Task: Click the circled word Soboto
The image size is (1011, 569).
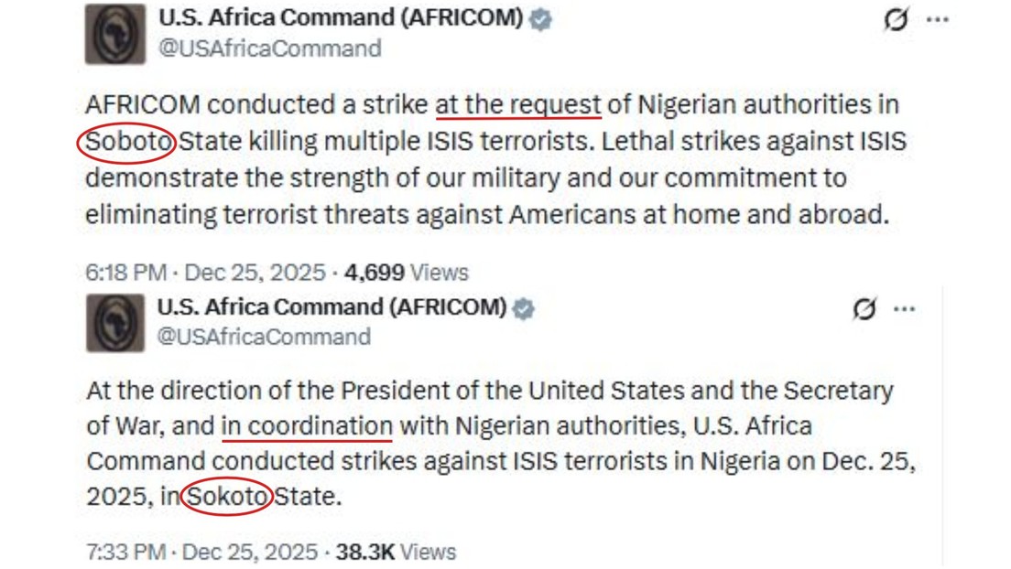Action: 126,142
